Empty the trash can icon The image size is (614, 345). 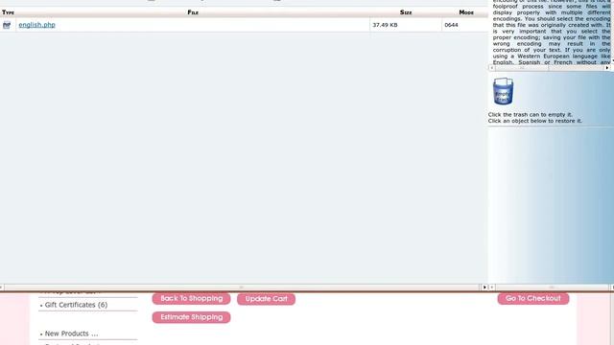503,91
